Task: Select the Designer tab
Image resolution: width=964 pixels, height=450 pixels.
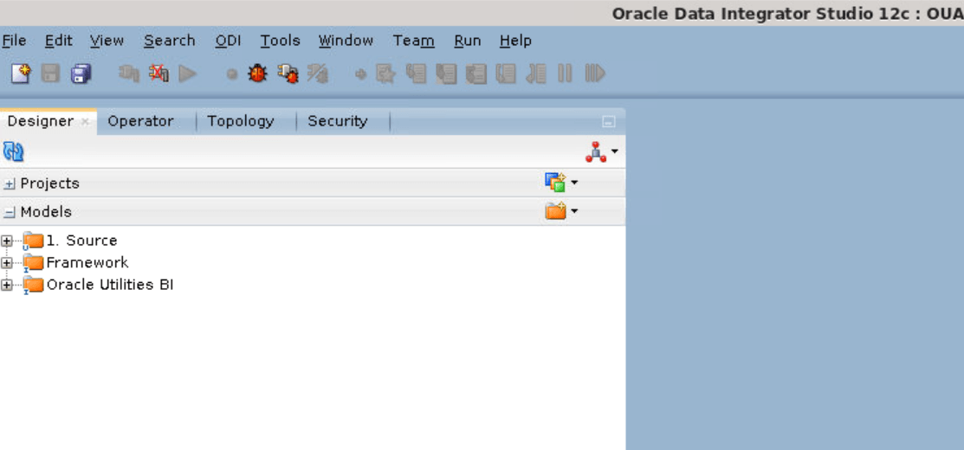Action: 41,121
